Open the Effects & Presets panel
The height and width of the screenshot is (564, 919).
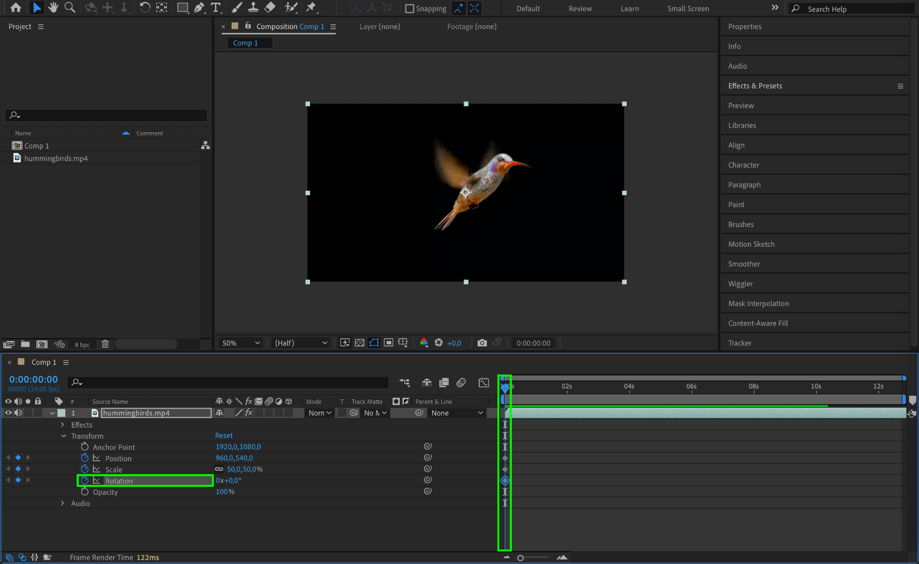point(755,86)
